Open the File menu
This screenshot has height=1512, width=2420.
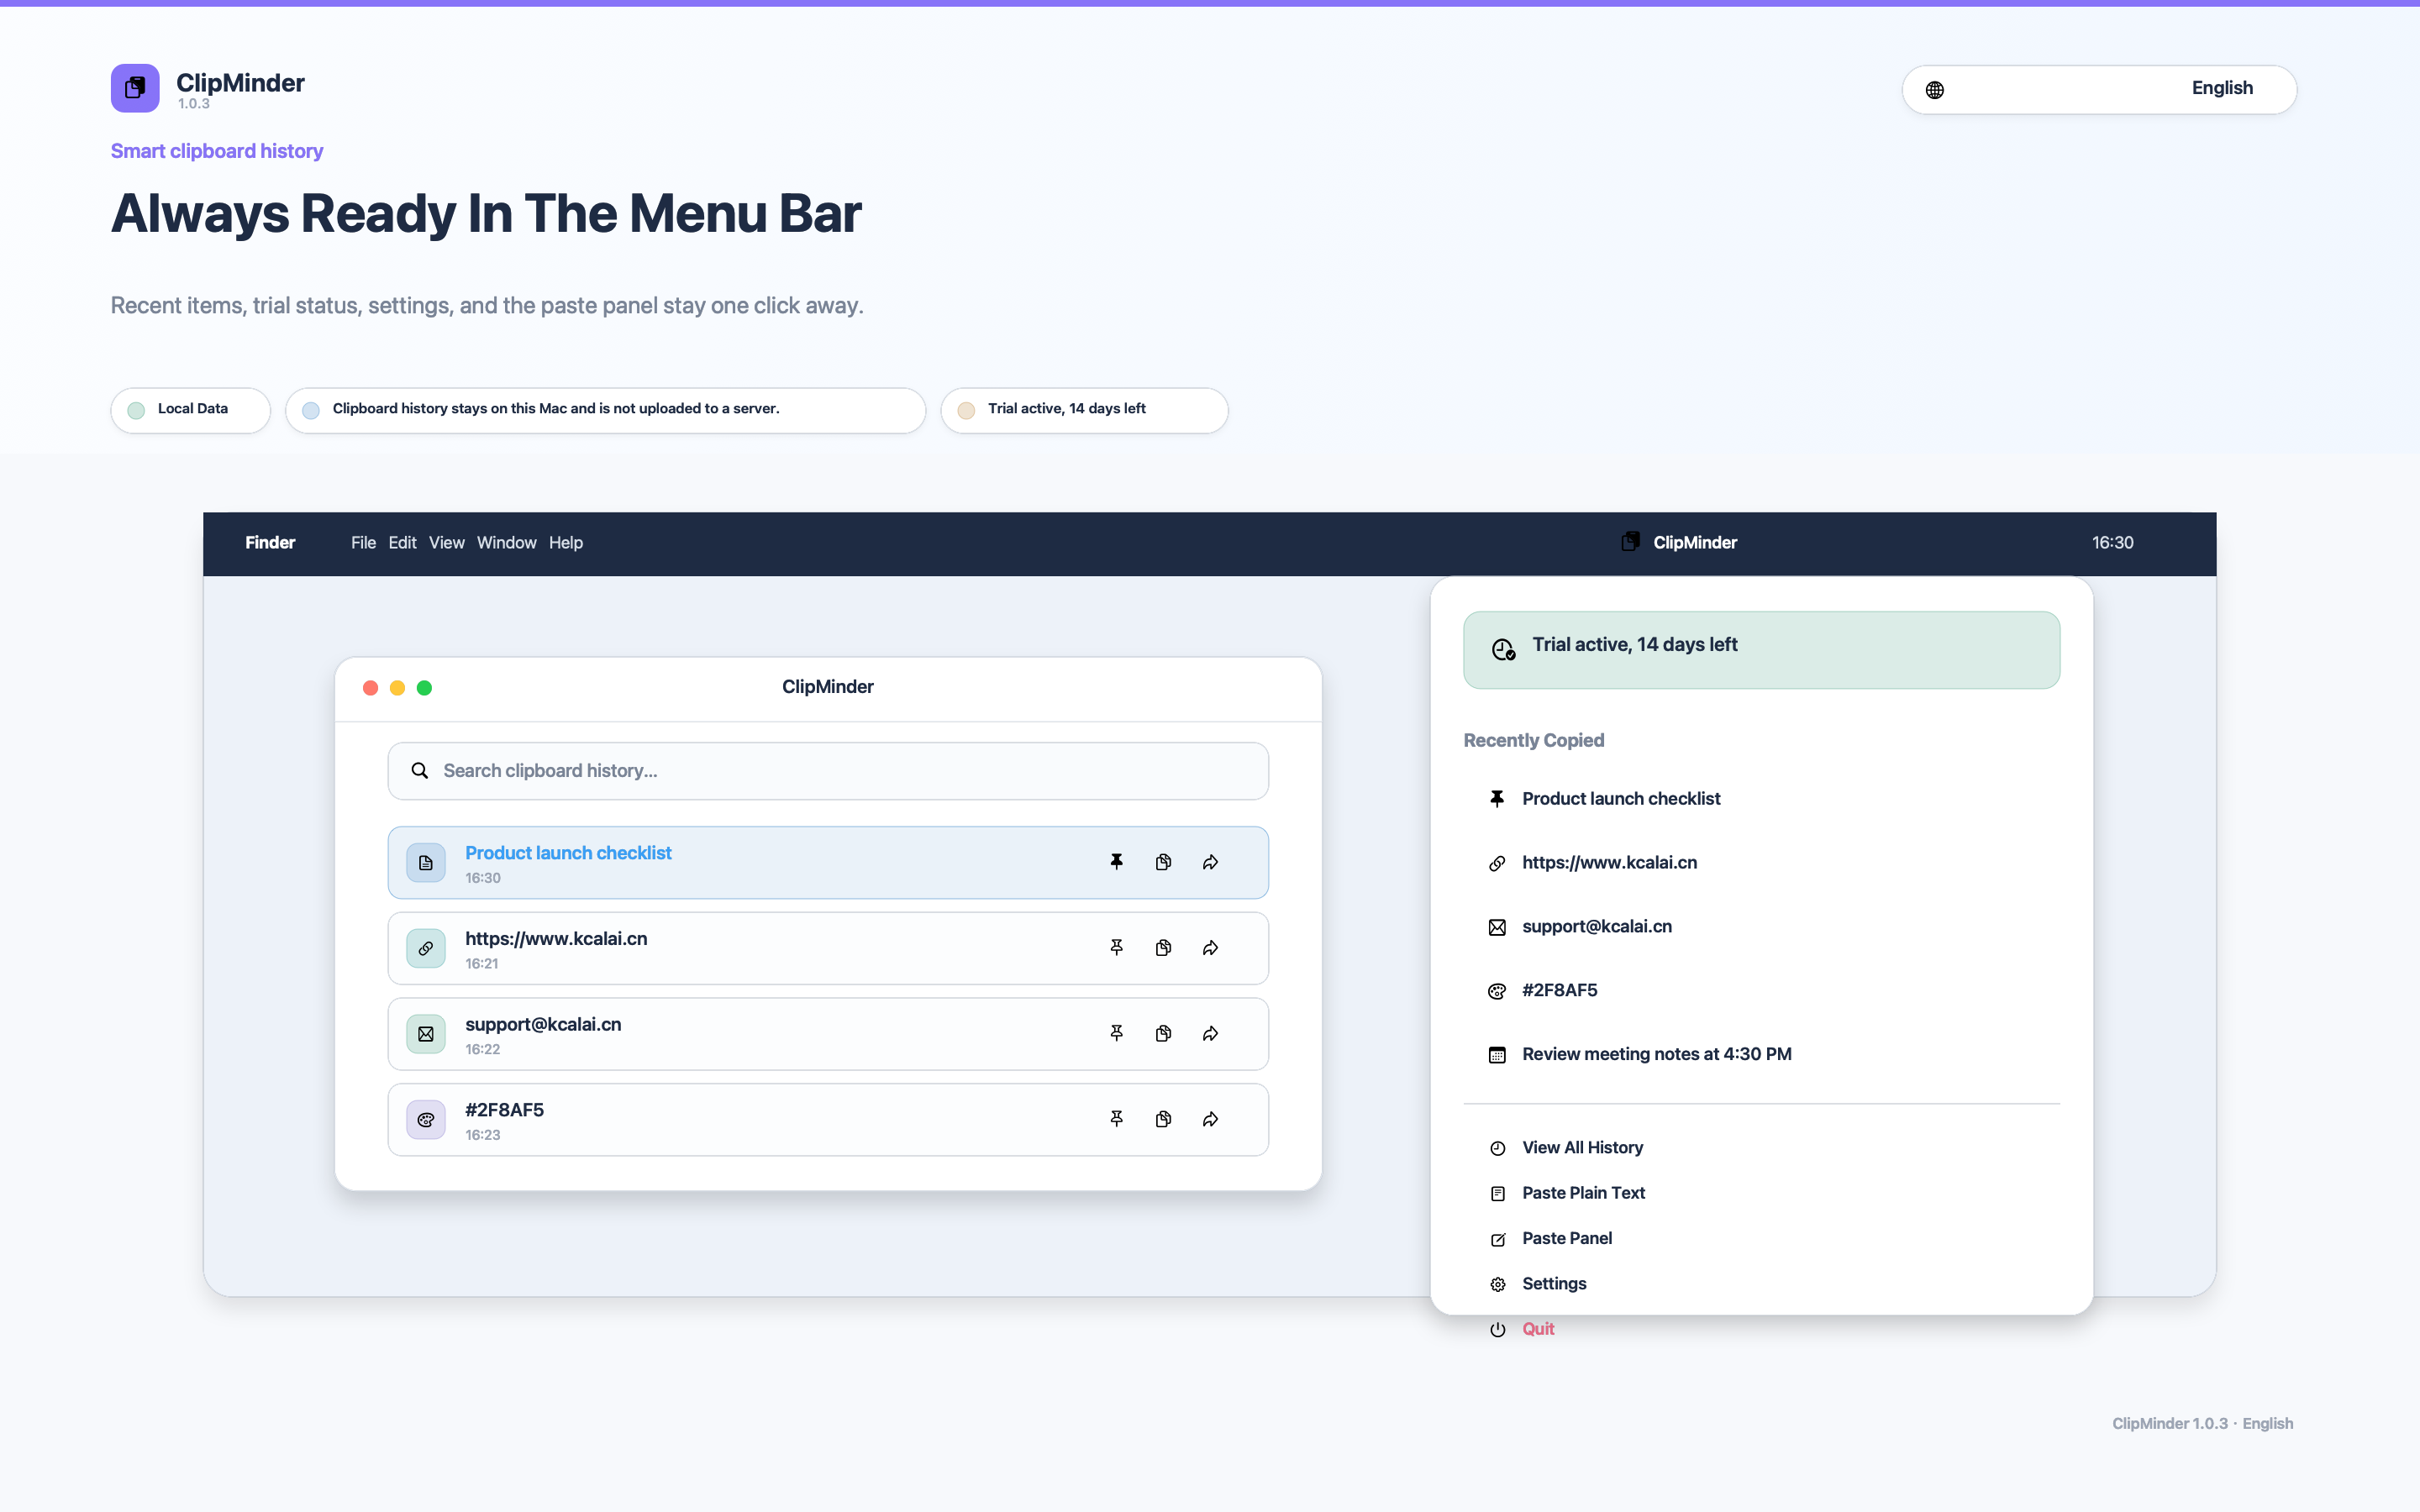click(363, 543)
